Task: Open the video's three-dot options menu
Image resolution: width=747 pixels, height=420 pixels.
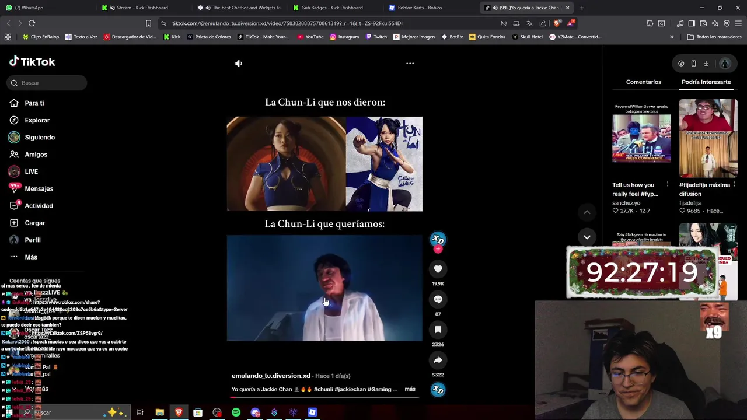Action: tap(410, 63)
